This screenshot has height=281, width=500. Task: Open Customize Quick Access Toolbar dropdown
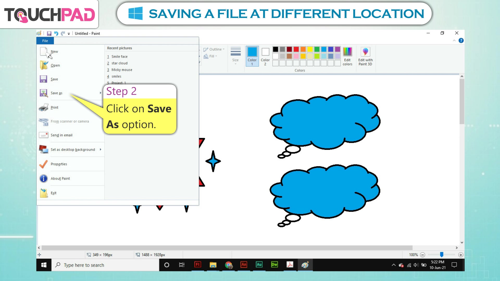[x=69, y=34]
